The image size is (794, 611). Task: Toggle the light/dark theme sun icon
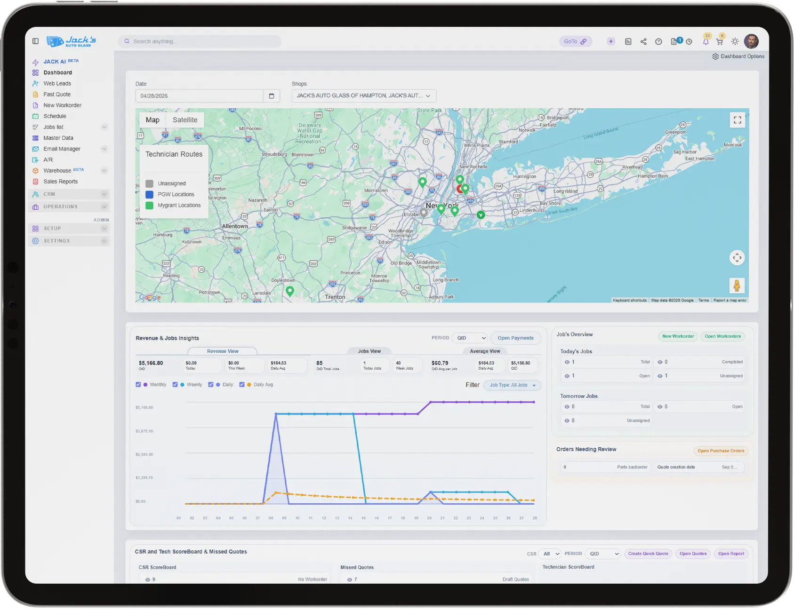[x=735, y=42]
